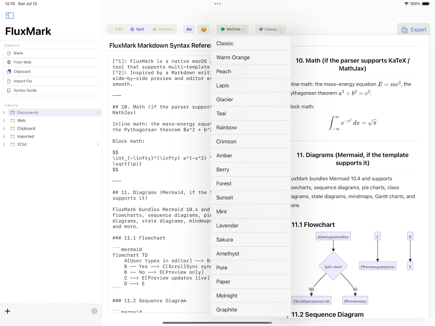The height and width of the screenshot is (326, 435).
Task: Click the Syntax Guide book icon
Action: point(9,90)
